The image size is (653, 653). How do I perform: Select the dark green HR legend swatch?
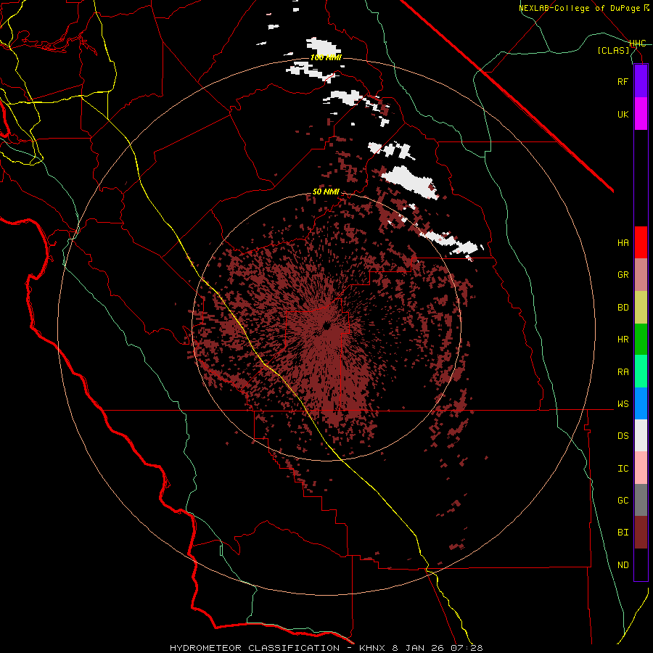[x=641, y=339]
